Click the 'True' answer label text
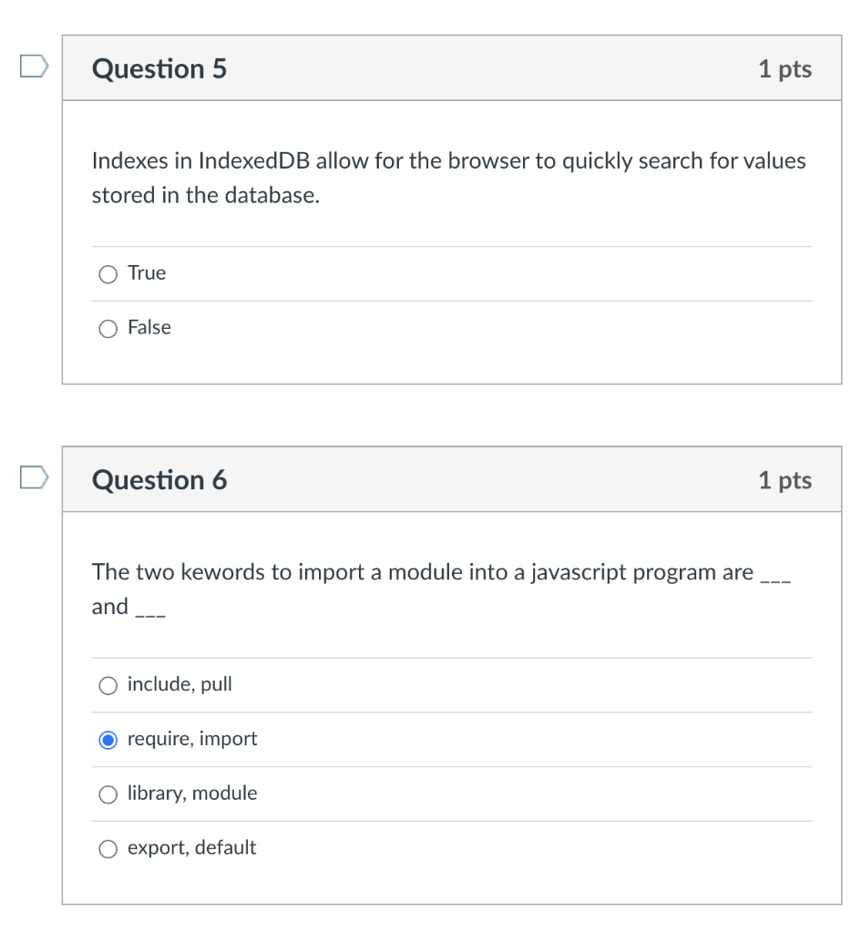Image resolution: width=851 pixels, height=933 pixels. [x=147, y=273]
